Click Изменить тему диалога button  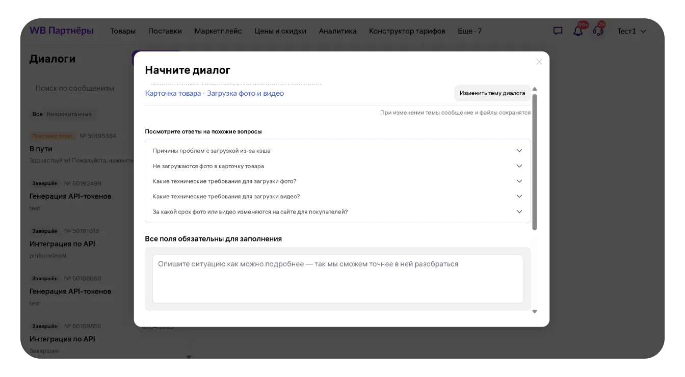click(x=492, y=93)
